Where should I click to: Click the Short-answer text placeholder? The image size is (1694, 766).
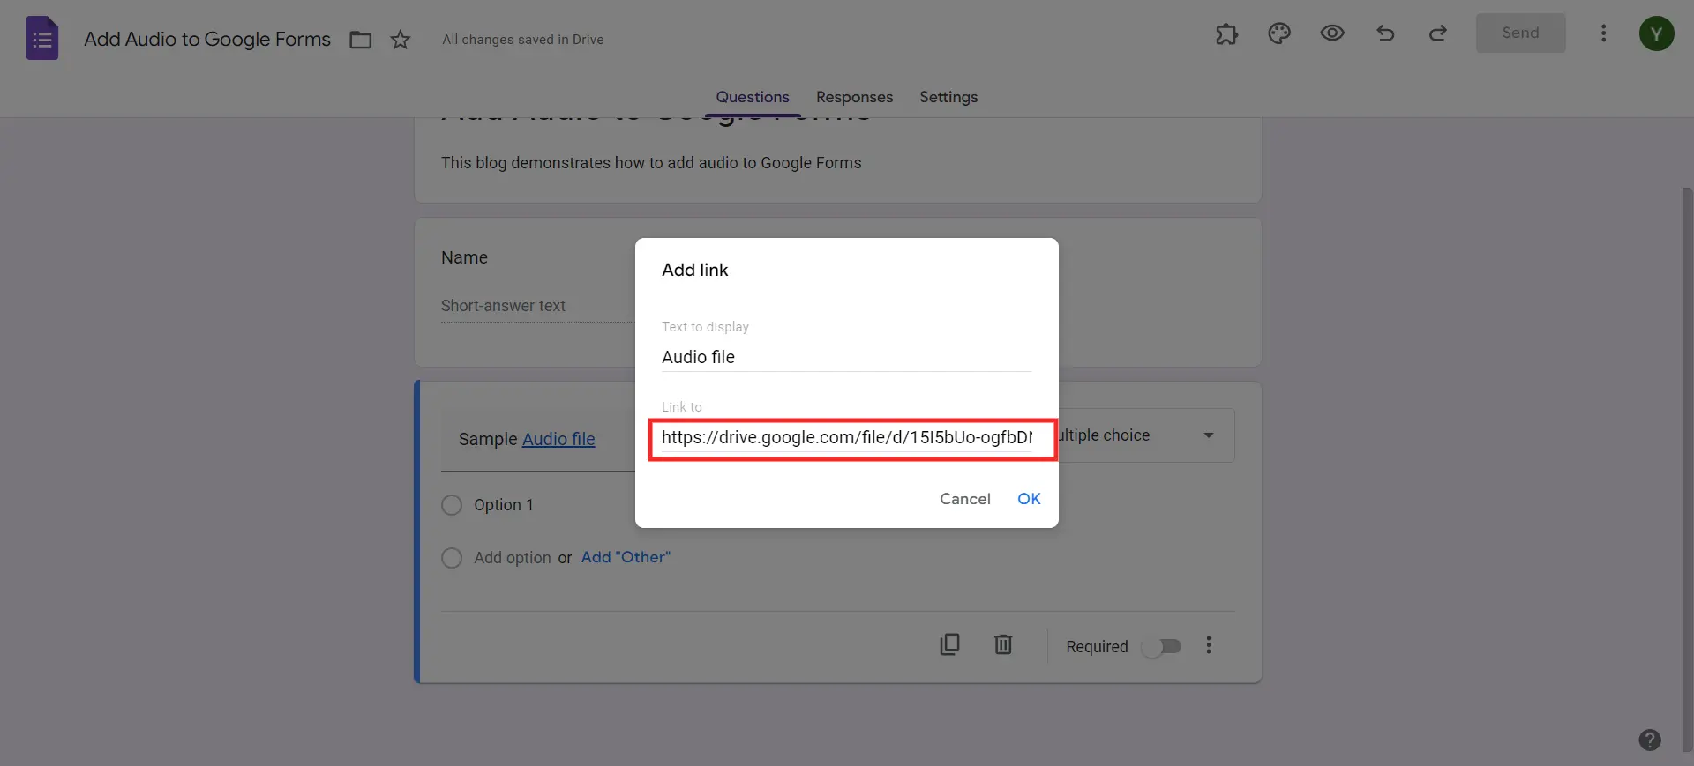click(503, 306)
